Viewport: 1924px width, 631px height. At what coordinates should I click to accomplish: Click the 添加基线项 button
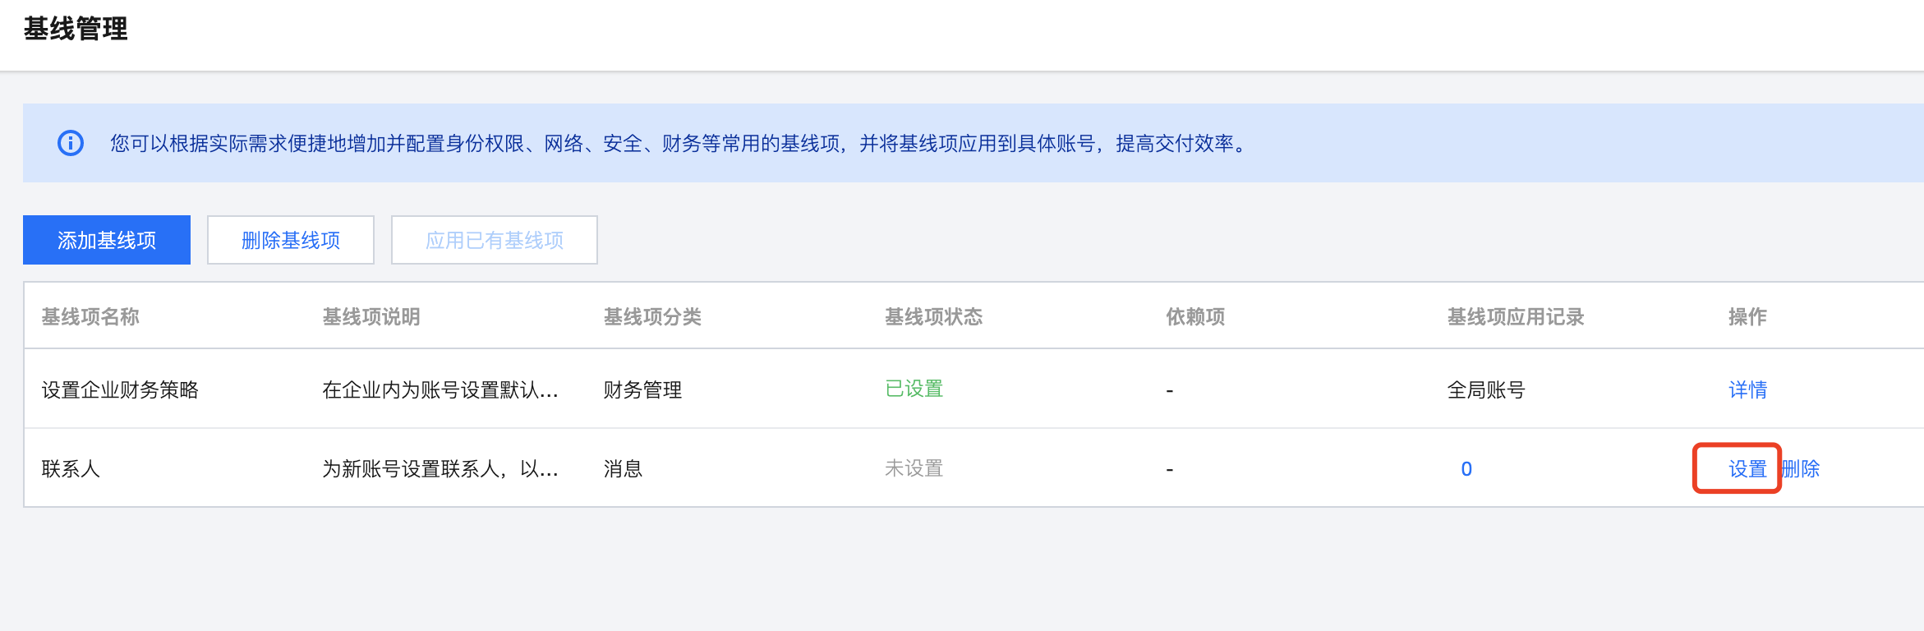point(107,240)
